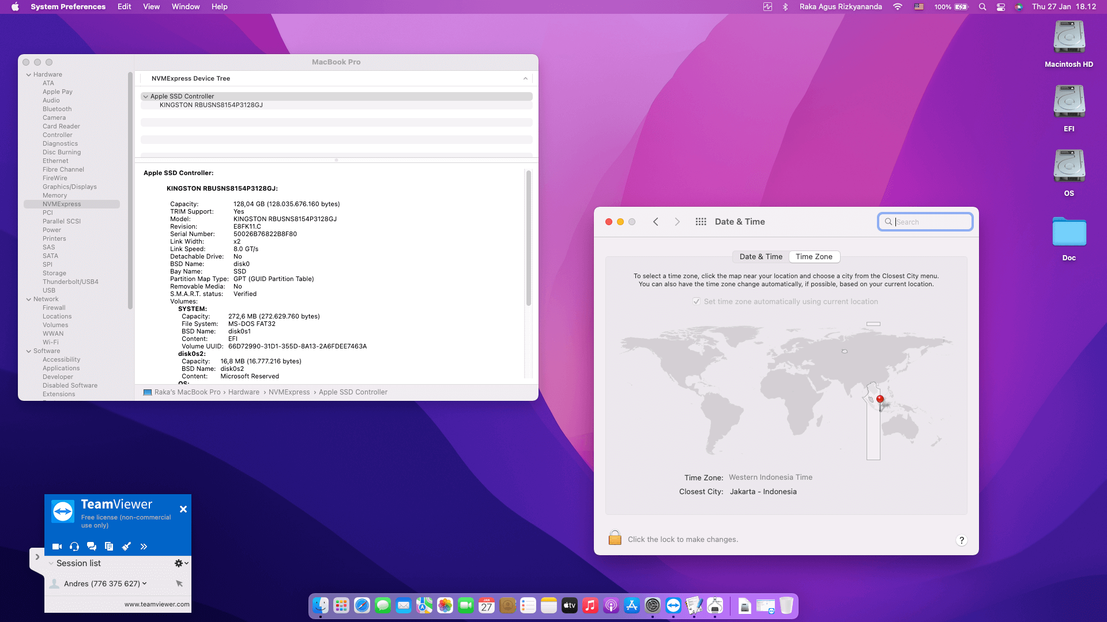Screen dimensions: 1107x622
Task: Select Graphics/Displays in the sidebar
Action: coord(69,187)
